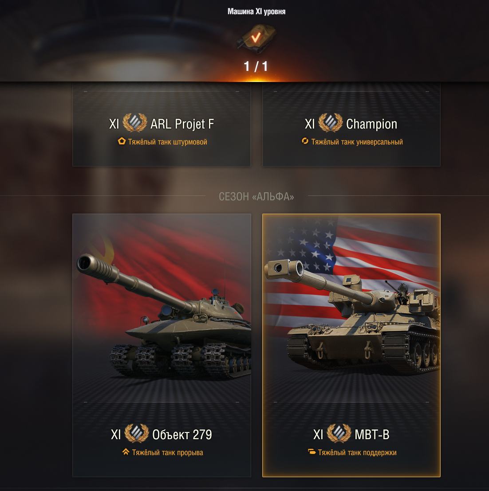Click the laurel emblem beside MBT-B
The width and height of the screenshot is (489, 491).
click(339, 433)
